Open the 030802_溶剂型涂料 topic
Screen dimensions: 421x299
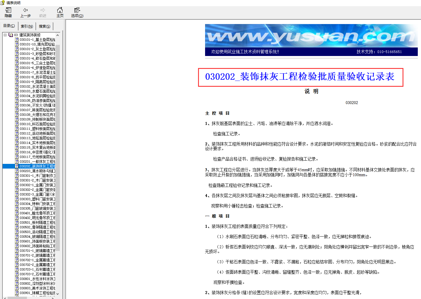(37, 283)
